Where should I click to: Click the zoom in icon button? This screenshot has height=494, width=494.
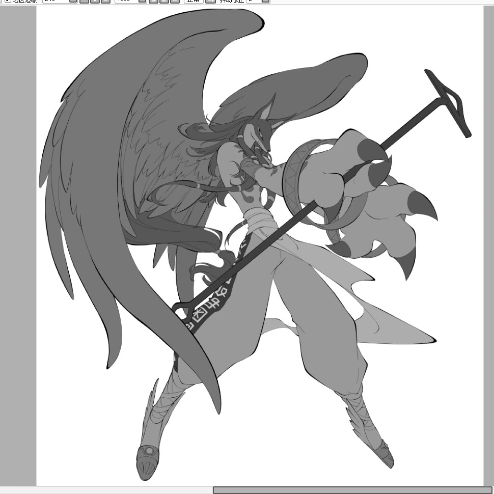click(x=95, y=1)
